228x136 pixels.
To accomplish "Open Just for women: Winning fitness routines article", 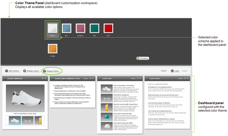I will pyautogui.click(x=161, y=119).
